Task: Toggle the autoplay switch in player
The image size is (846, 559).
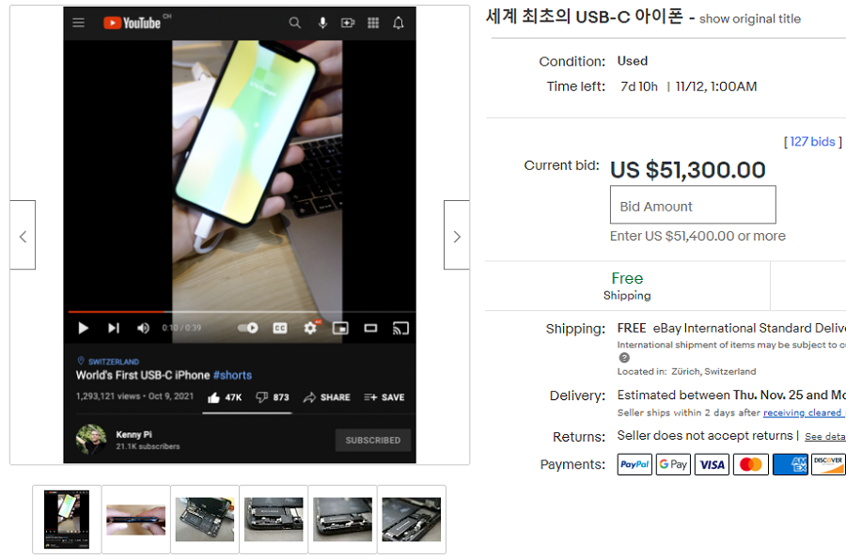Action: click(248, 328)
